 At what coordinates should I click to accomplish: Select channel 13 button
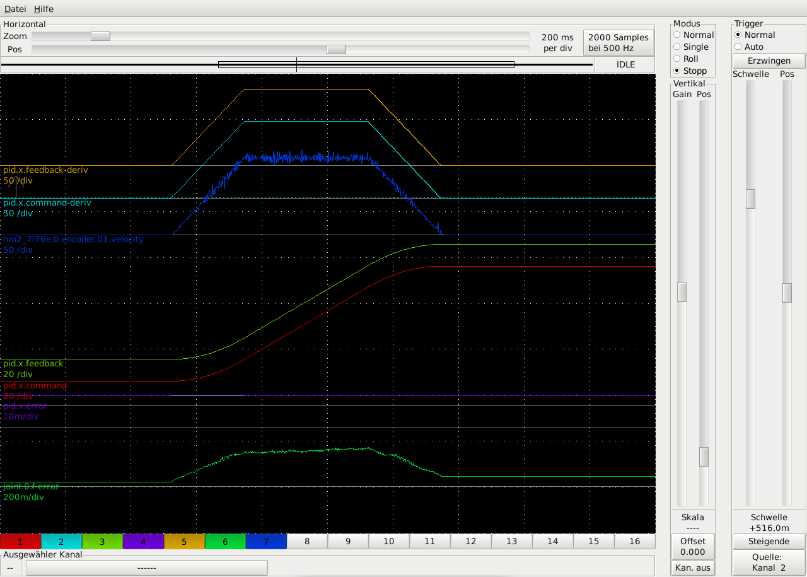tap(512, 541)
